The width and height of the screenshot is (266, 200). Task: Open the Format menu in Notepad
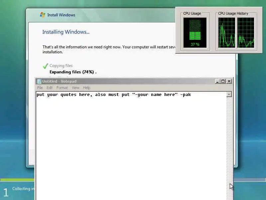click(x=62, y=88)
